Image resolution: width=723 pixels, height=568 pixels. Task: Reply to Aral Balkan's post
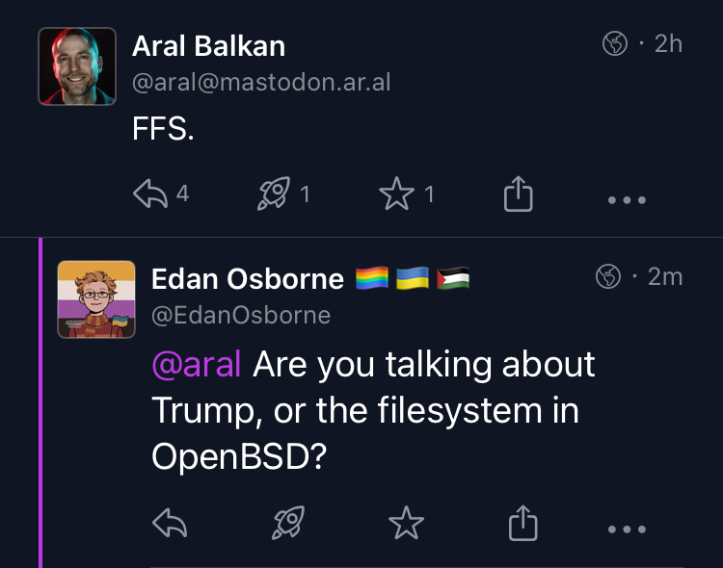pyautogui.click(x=150, y=195)
